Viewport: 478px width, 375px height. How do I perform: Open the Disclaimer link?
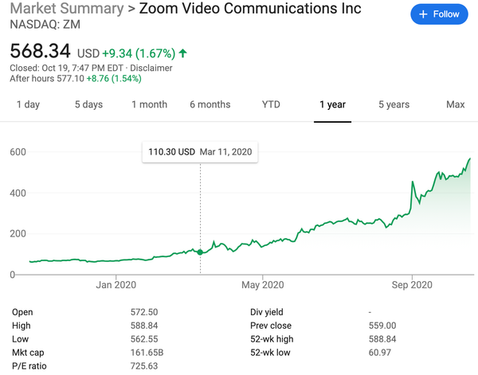pos(151,68)
